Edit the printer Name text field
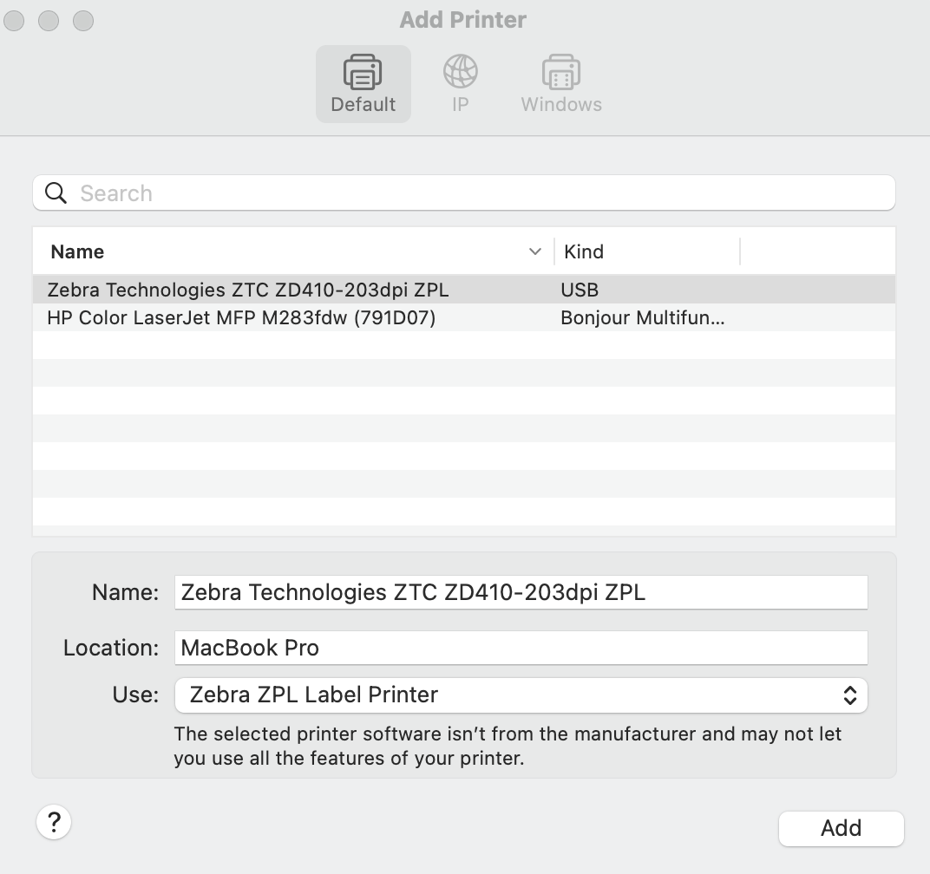This screenshot has width=930, height=874. coord(521,592)
